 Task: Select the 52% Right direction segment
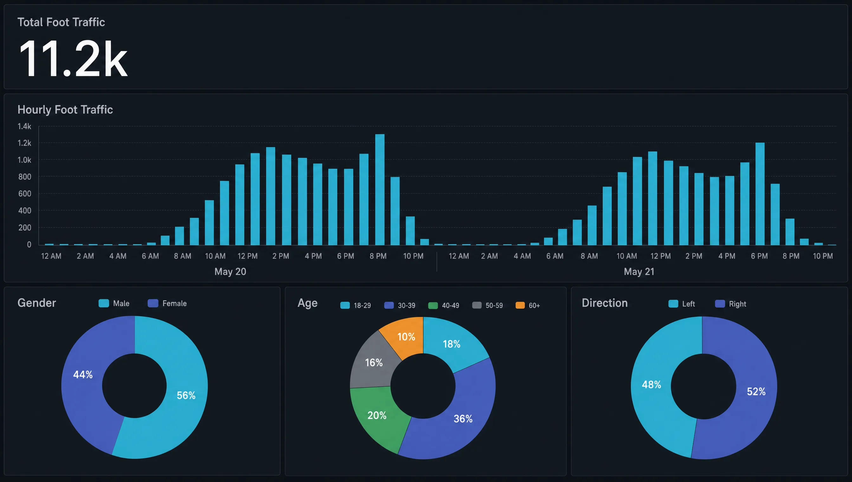pos(756,391)
